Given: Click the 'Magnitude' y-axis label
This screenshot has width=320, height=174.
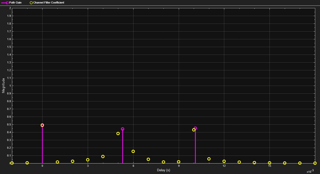Looking at the screenshot, I should point(3,86).
